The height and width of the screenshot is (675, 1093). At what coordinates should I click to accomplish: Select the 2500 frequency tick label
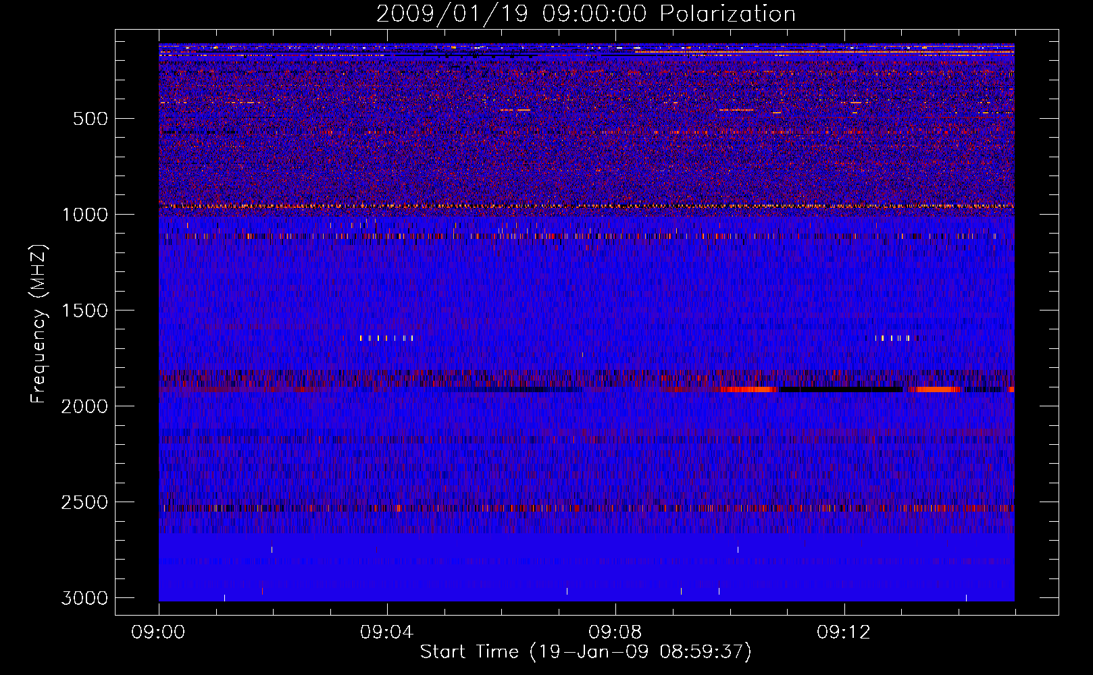point(84,502)
